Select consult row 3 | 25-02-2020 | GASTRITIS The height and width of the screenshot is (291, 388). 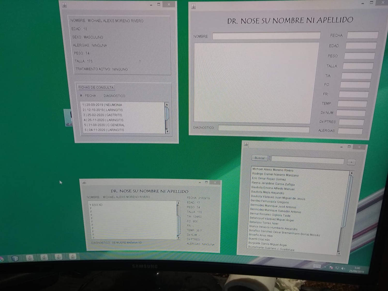(x=124, y=115)
